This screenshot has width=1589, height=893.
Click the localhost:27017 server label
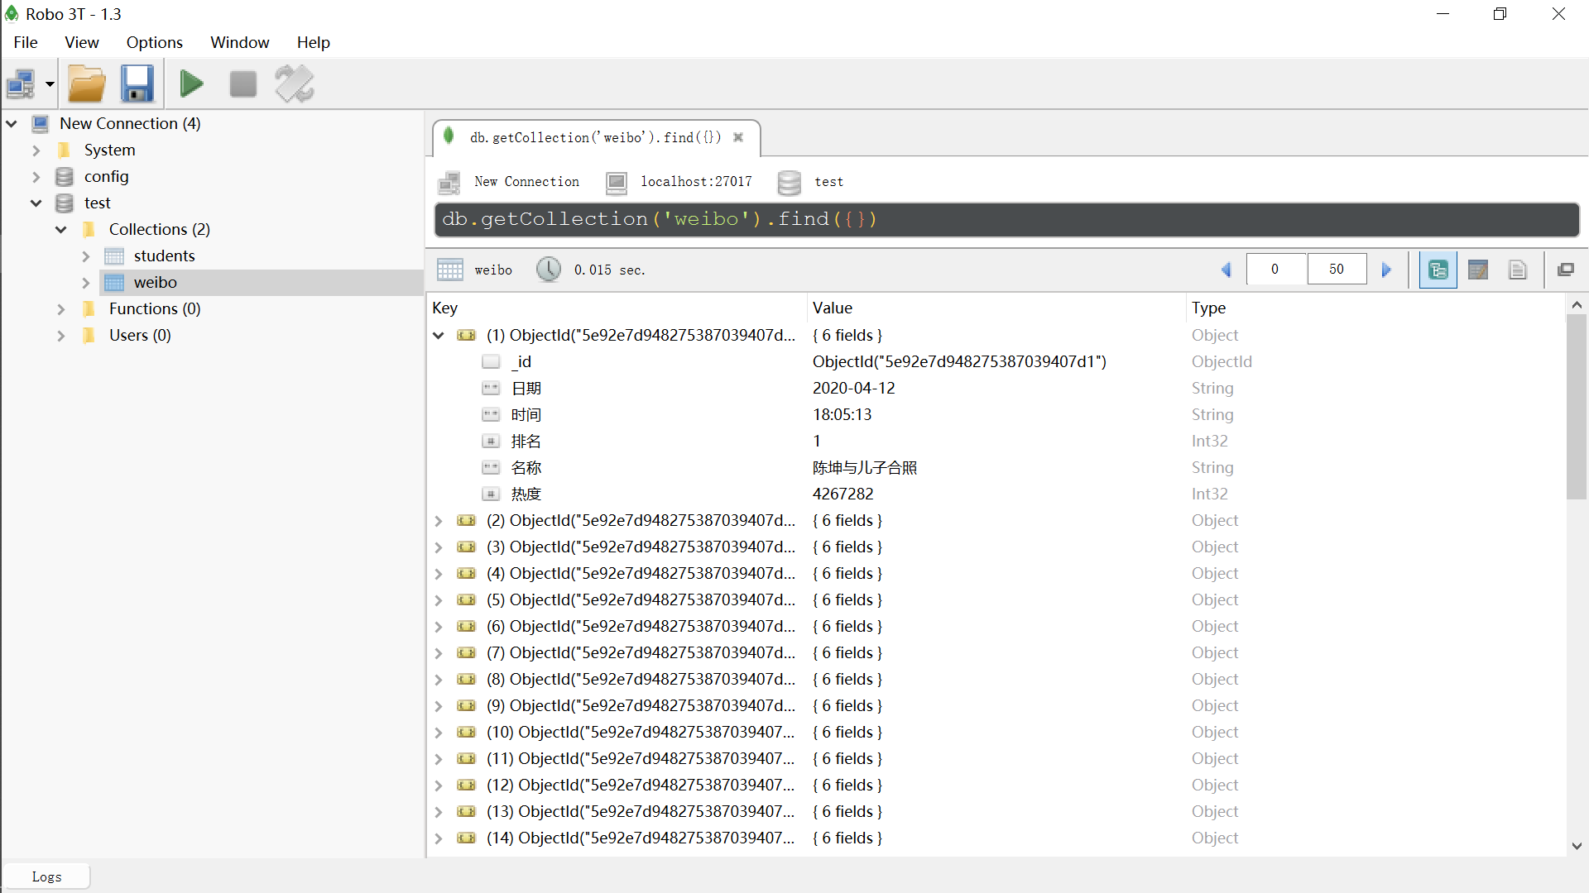696,182
